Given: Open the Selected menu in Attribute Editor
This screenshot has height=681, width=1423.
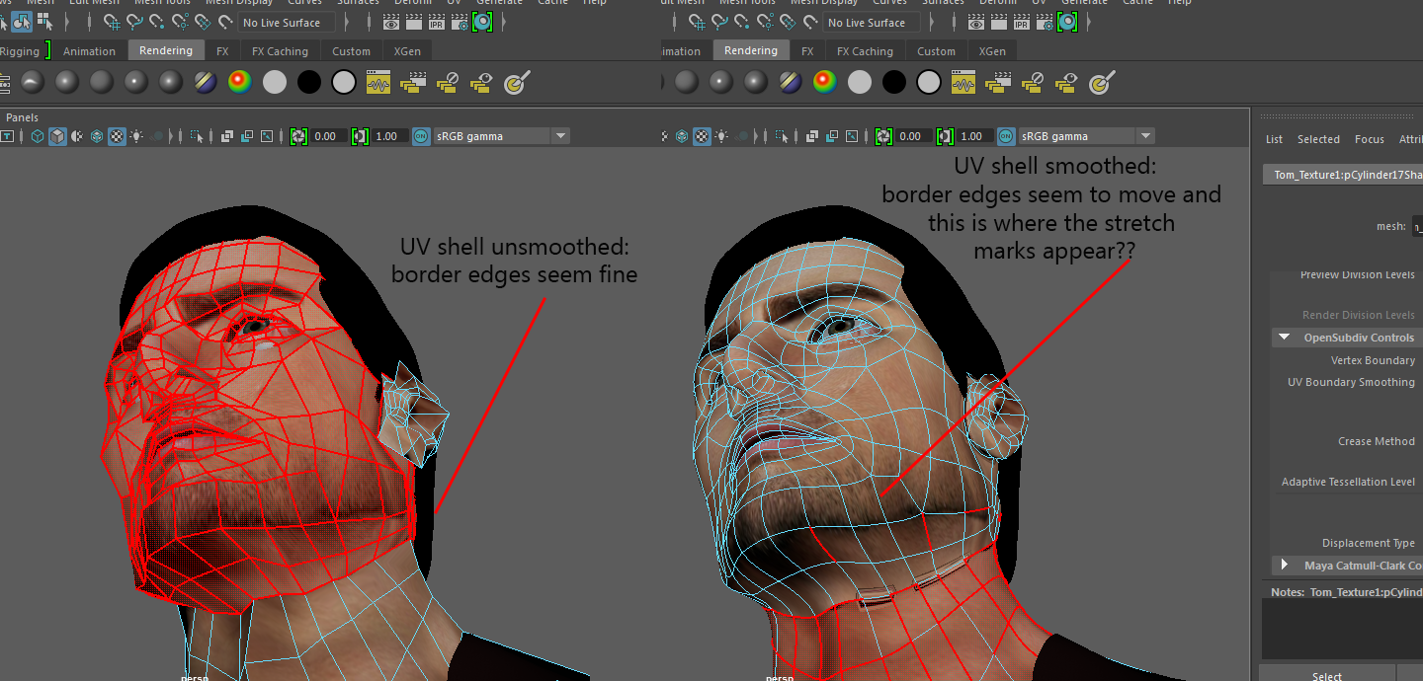Looking at the screenshot, I should point(1318,139).
